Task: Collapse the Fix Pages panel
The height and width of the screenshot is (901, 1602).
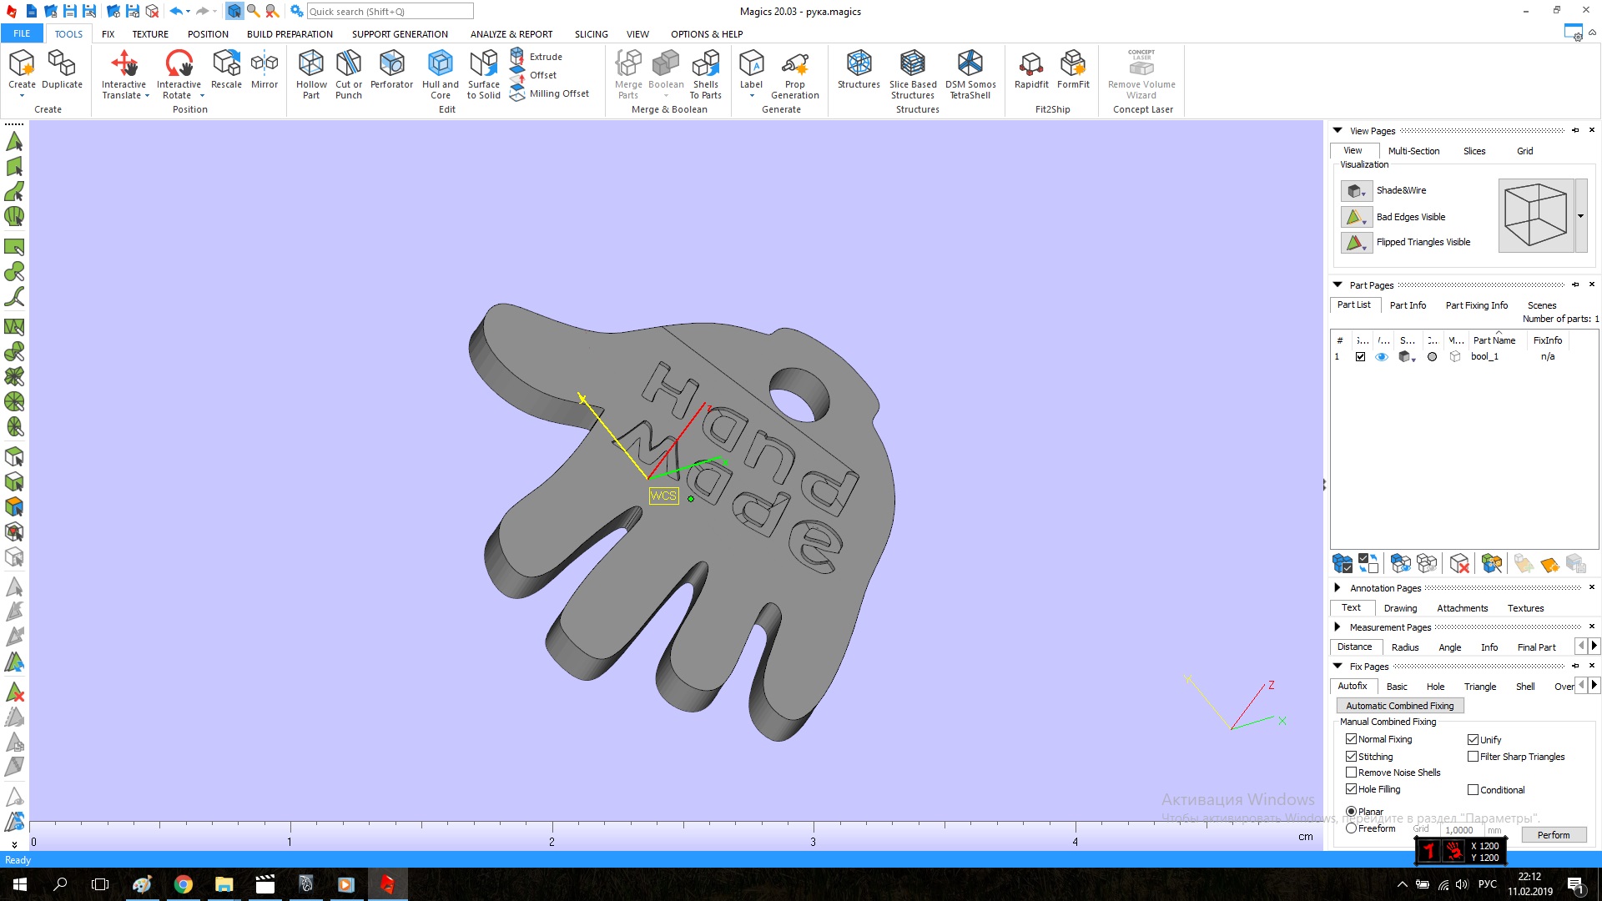Action: tap(1338, 667)
